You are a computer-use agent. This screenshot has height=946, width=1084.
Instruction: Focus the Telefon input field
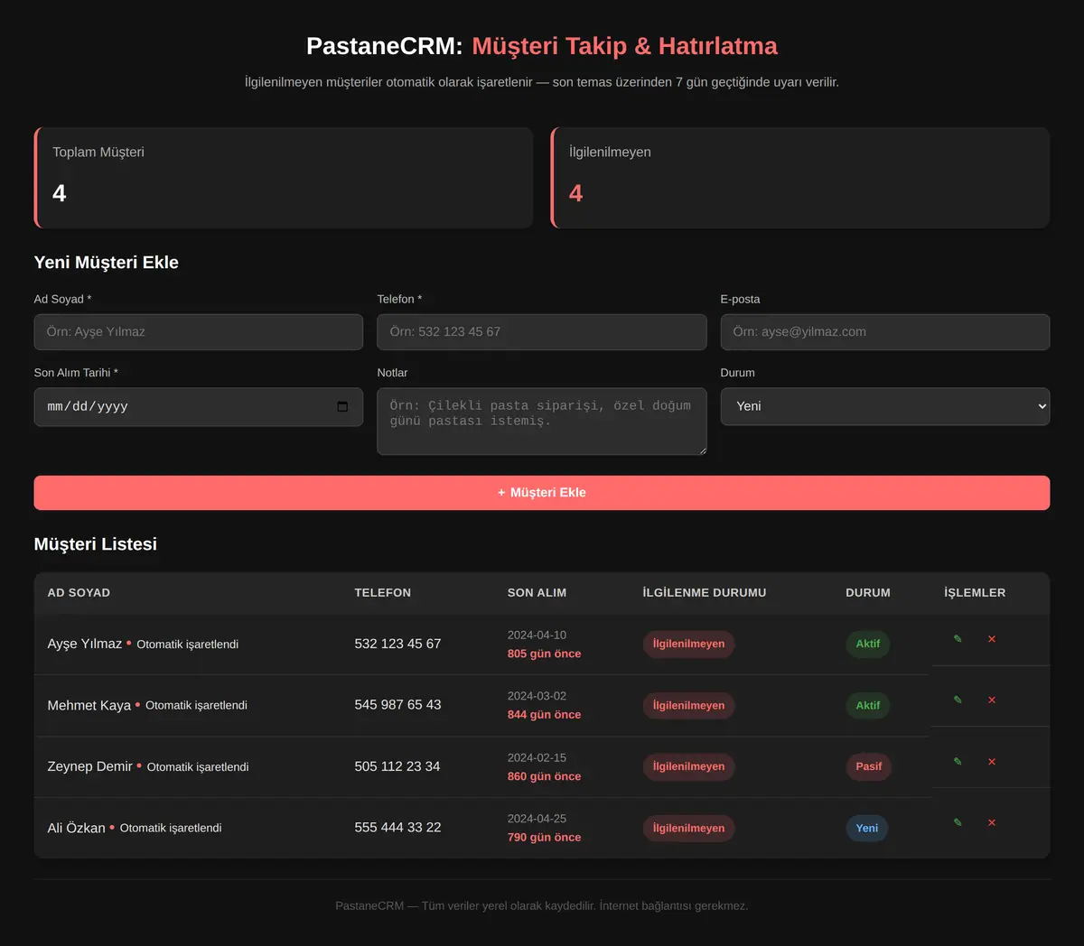point(542,332)
